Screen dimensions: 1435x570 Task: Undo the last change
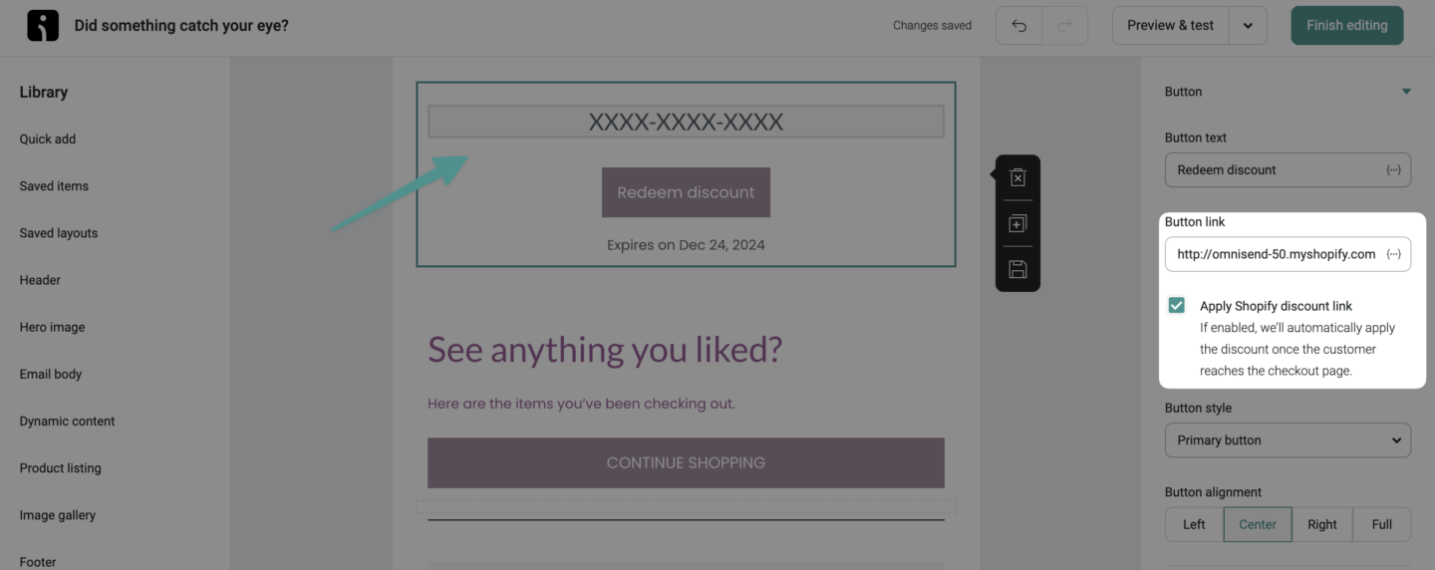(1018, 26)
